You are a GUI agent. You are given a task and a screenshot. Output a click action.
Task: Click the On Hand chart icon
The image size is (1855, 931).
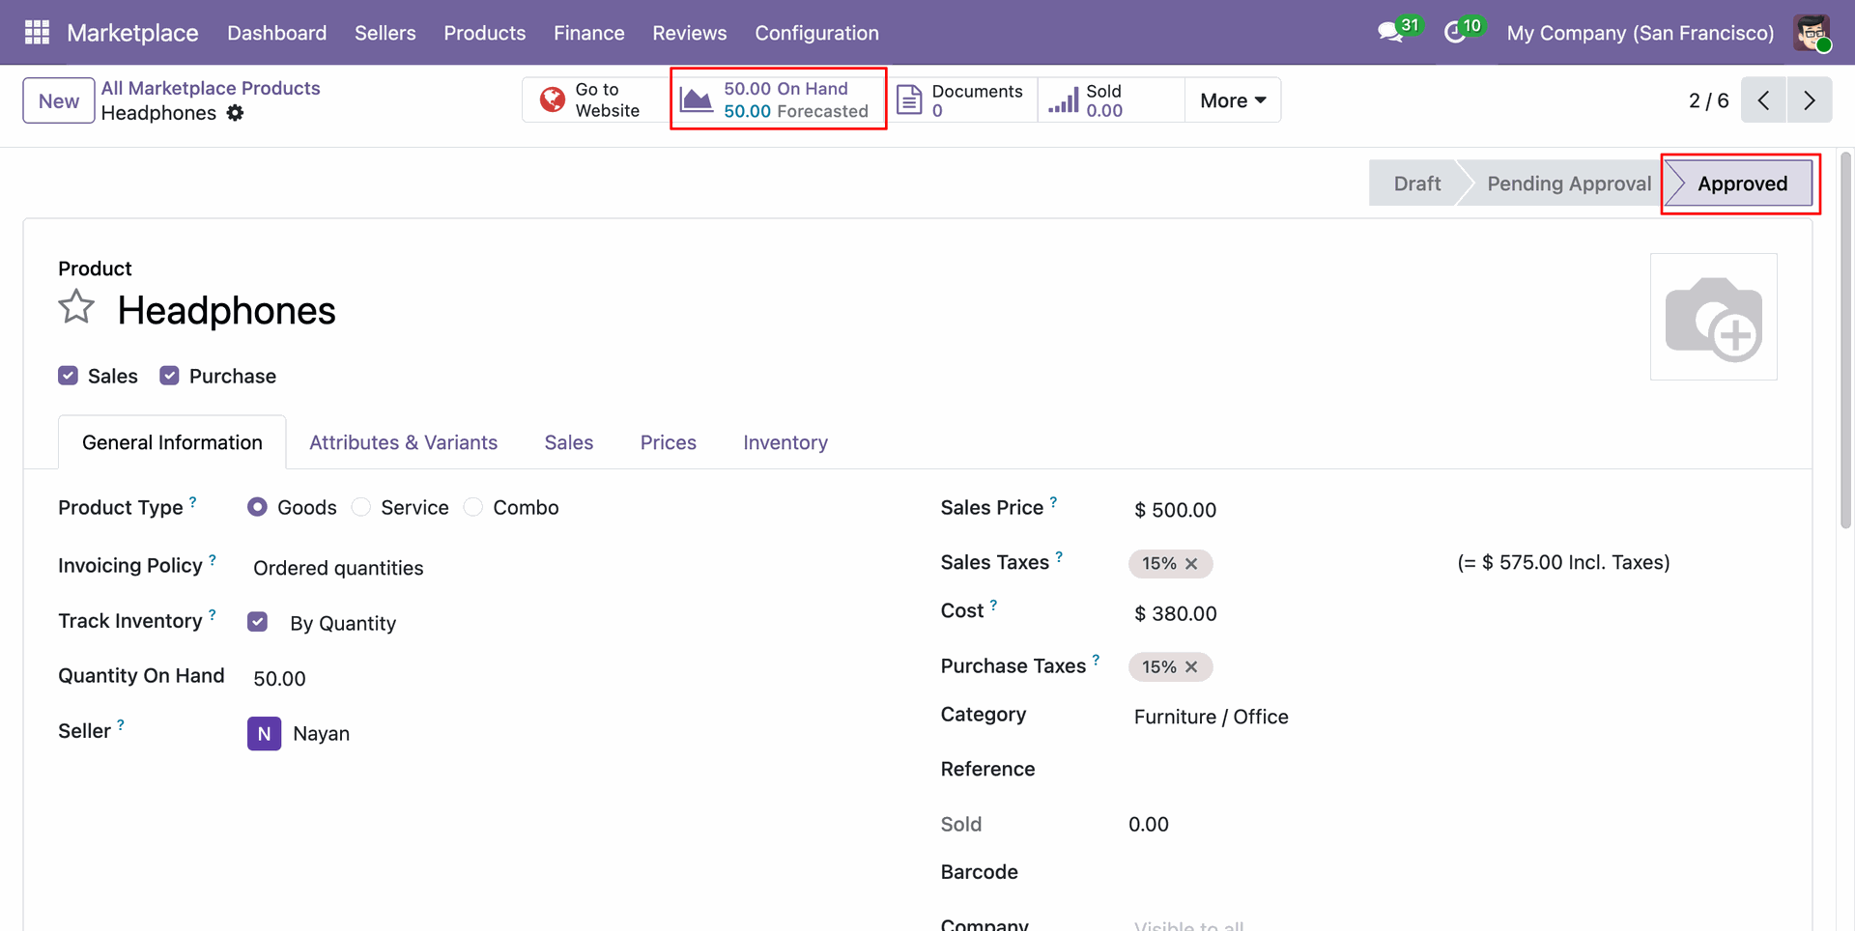(696, 99)
